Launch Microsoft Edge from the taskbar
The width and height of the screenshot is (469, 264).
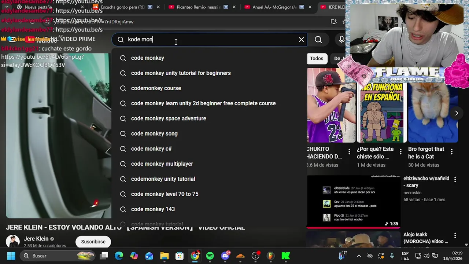click(119, 256)
